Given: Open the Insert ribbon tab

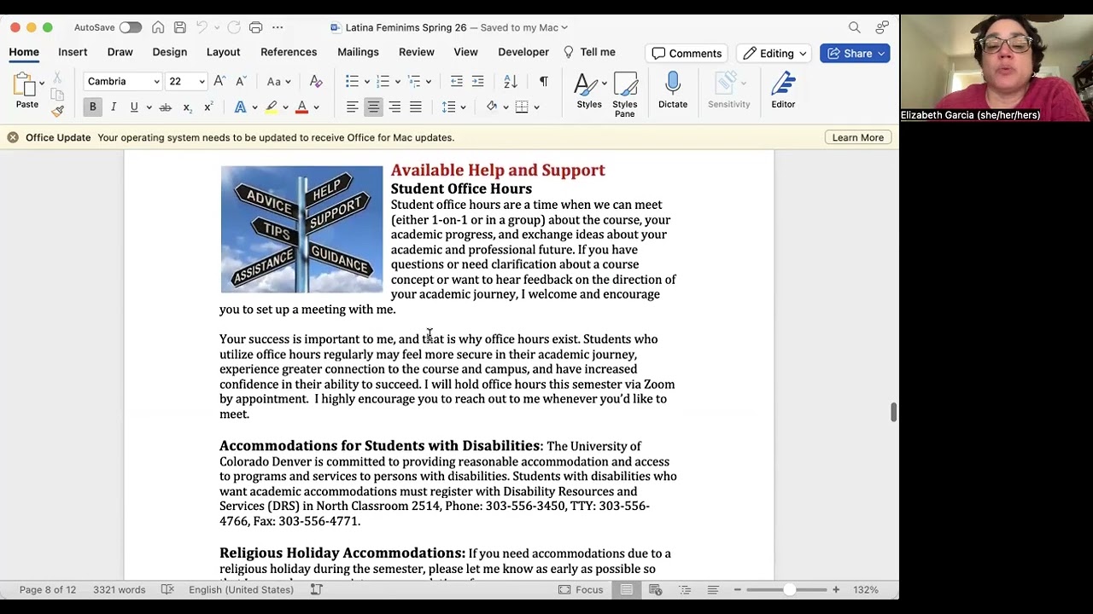Looking at the screenshot, I should click(73, 52).
